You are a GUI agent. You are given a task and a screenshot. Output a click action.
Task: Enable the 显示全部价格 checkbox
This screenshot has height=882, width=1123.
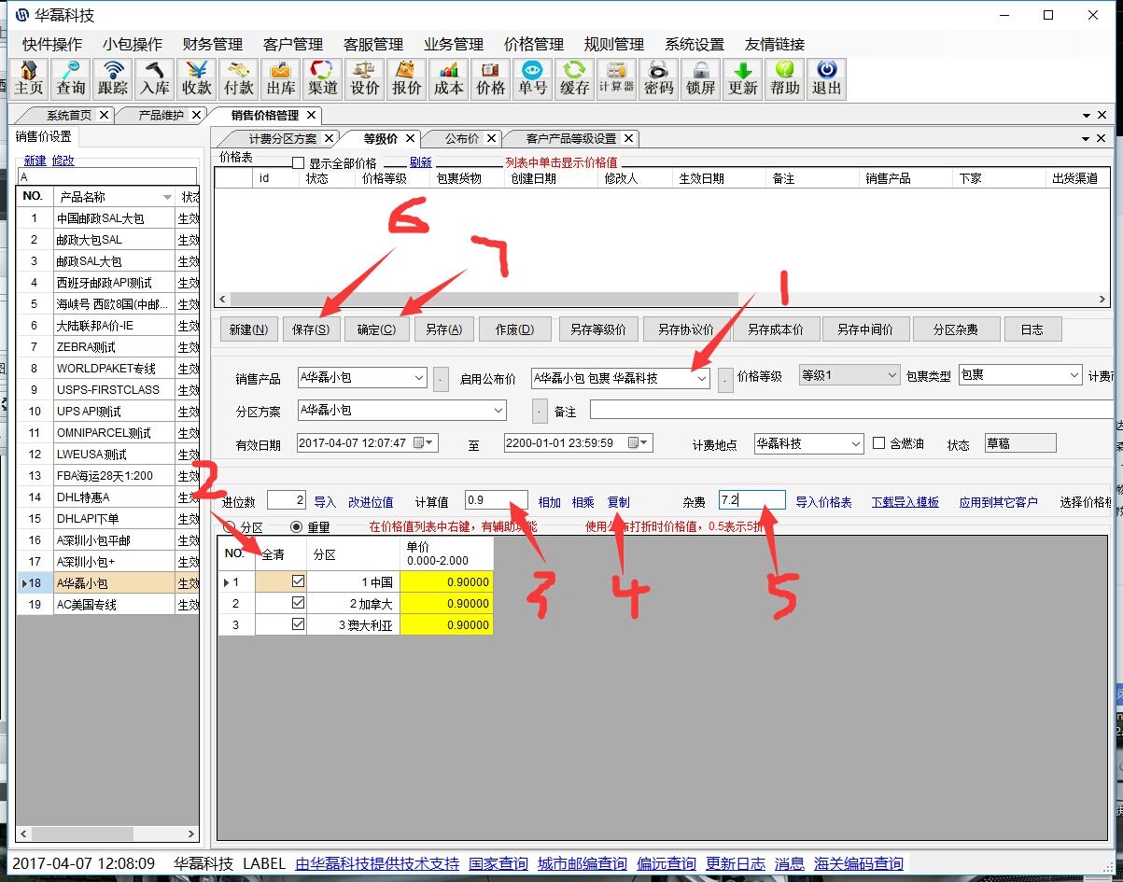[299, 163]
